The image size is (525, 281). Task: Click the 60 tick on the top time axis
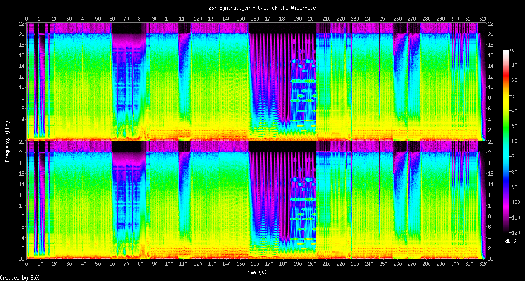[x=112, y=18]
